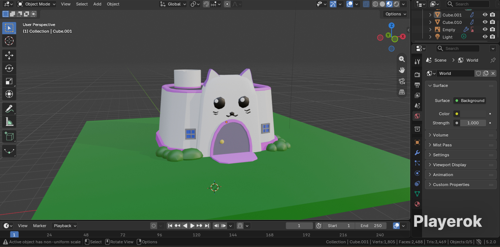Open the Modifiers wrench tab
This screenshot has height=247, width=500.
click(417, 153)
